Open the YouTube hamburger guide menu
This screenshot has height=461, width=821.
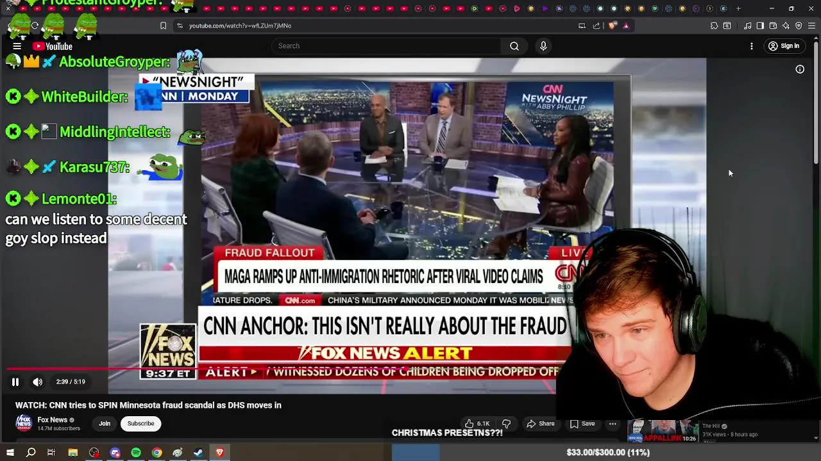[17, 46]
